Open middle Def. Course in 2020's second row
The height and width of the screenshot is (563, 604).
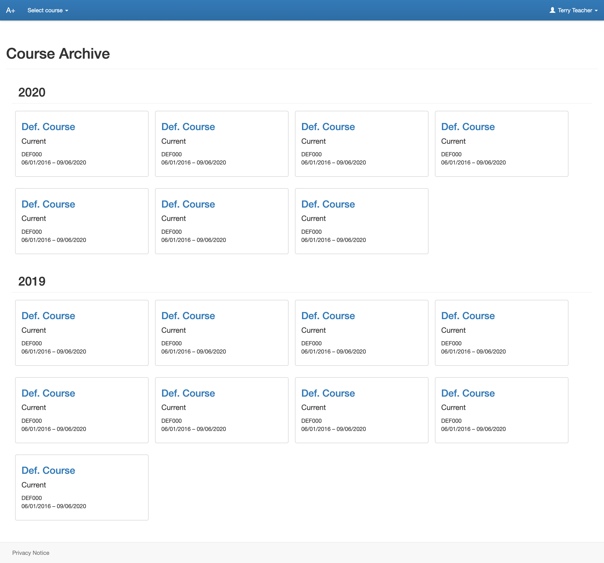188,204
